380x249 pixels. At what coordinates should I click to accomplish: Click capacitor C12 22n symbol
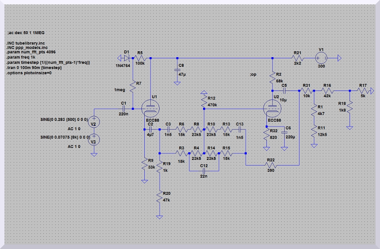pos(204,171)
